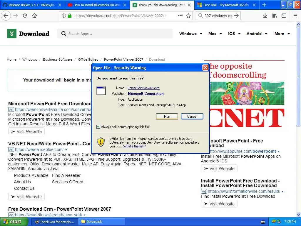Open Contact Us ad sublink
The width and height of the screenshot is (301, 226).
pyautogui.click(x=24, y=188)
